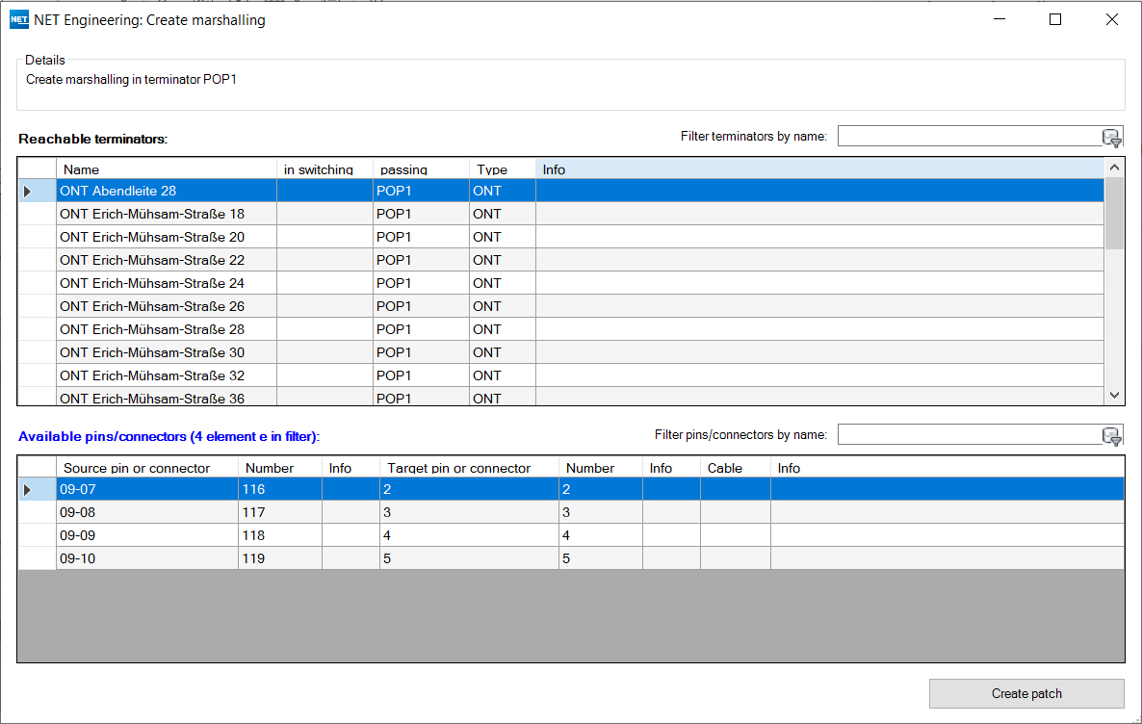Image resolution: width=1142 pixels, height=724 pixels.
Task: Focus the Filter pins/connectors by name field
Action: click(970, 435)
